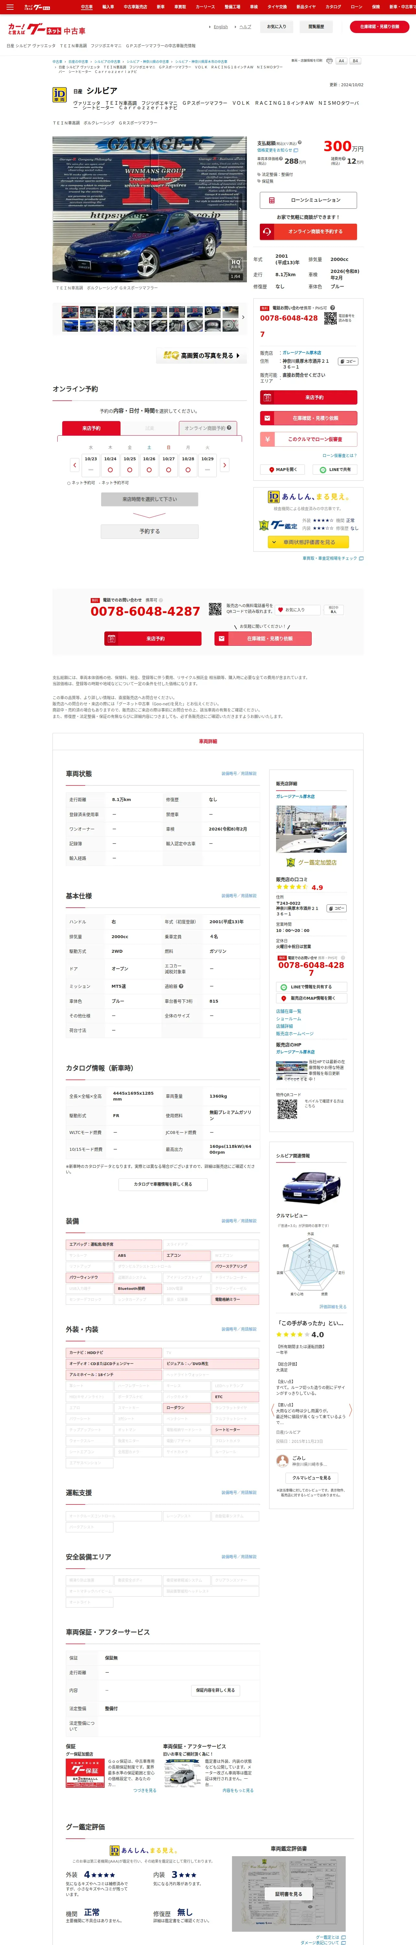
Task: Open the 輸入車 menu item
Action: pyautogui.click(x=108, y=7)
